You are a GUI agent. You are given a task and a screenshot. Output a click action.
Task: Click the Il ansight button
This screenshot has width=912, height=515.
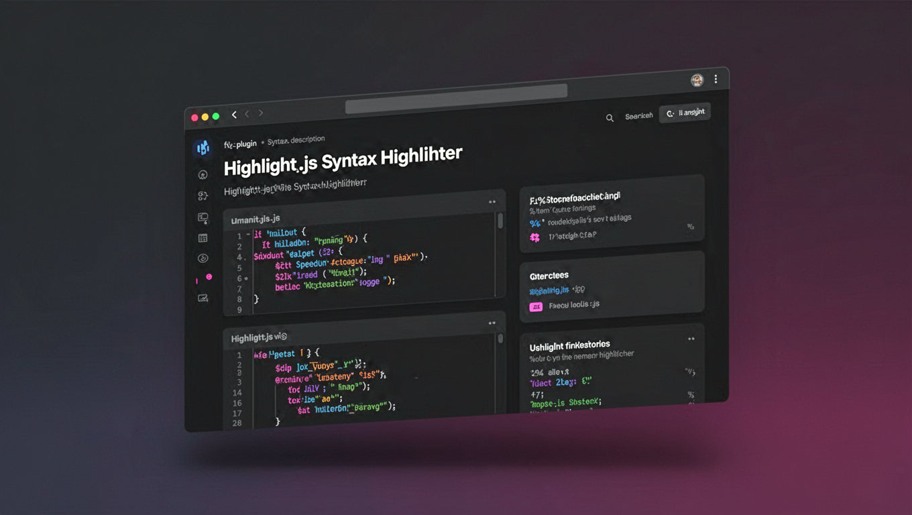tap(685, 113)
